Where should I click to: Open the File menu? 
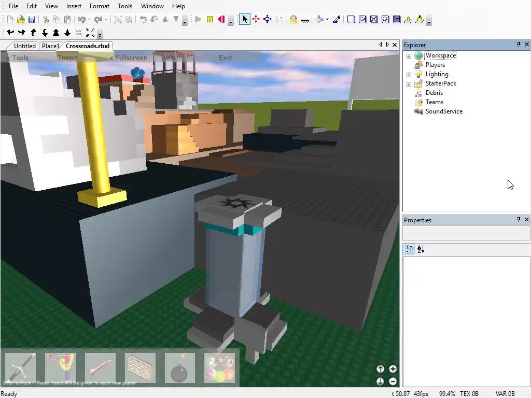pyautogui.click(x=13, y=6)
